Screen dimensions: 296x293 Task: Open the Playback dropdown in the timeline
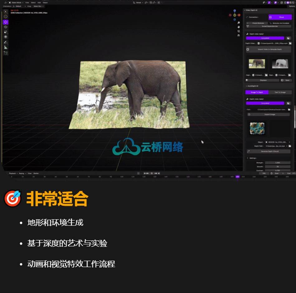(13, 173)
